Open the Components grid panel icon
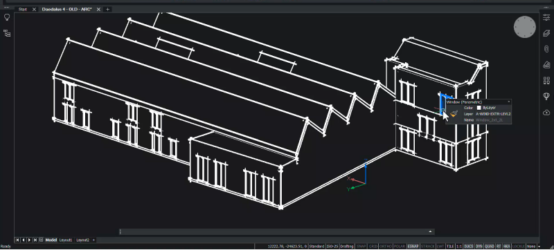This screenshot has height=250, width=554. (546, 80)
